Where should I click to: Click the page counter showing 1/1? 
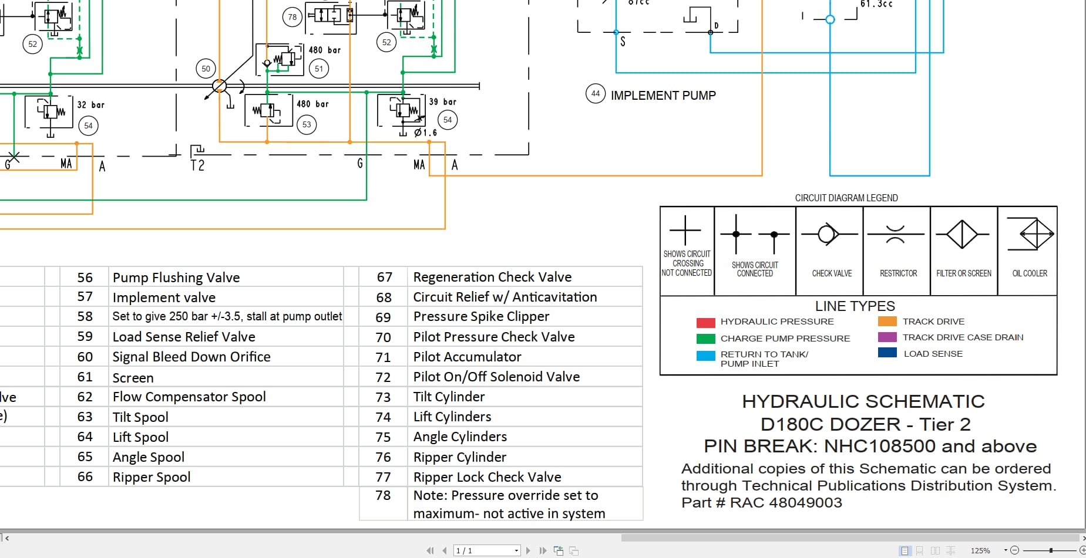470,550
